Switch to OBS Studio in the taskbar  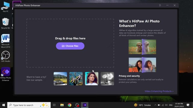click(x=77, y=105)
